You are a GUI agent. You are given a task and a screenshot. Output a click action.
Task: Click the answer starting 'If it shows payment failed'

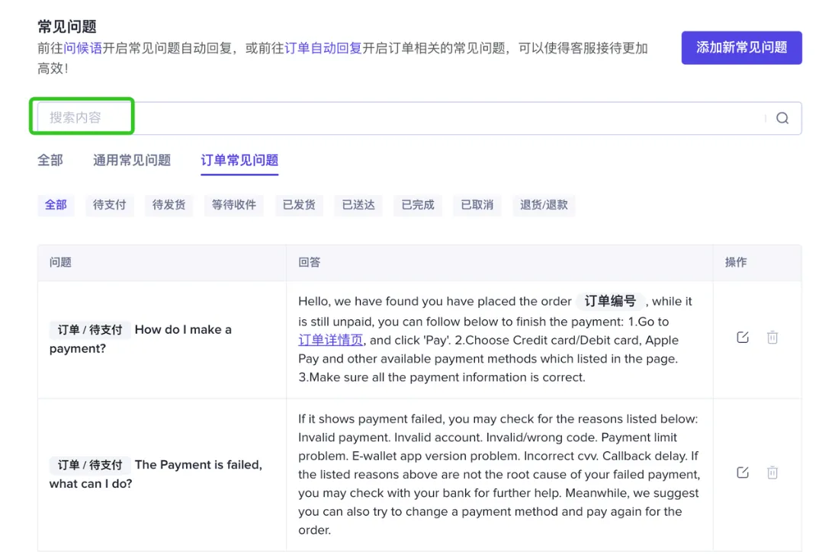click(499, 474)
